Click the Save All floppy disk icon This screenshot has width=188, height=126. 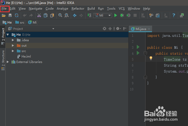coord(10,15)
